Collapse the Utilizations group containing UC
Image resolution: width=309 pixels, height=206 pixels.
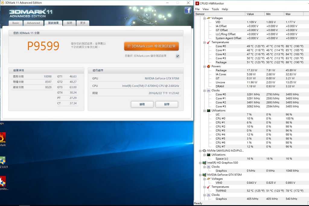[205, 111]
